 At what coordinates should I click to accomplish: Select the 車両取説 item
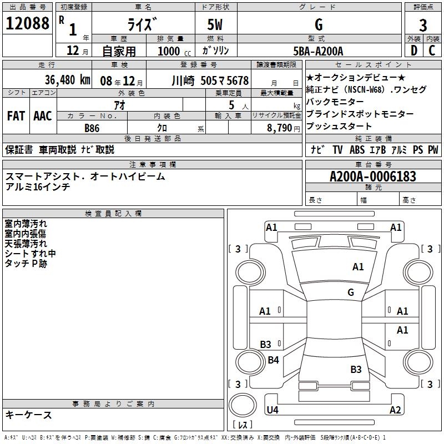[58, 149]
